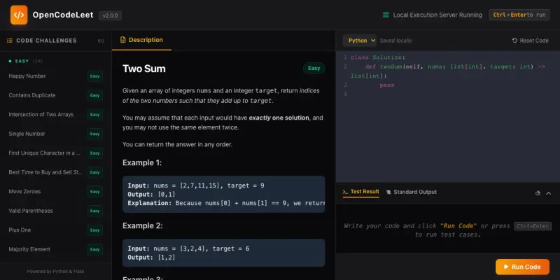Click the Example 1 heading
560x280 pixels.
142,163
